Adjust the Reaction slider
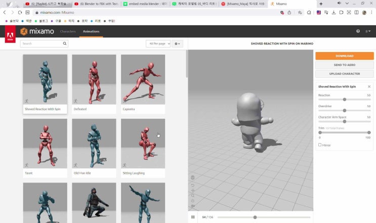 coord(344,100)
